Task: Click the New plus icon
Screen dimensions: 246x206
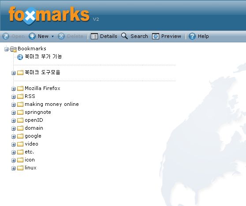Action: pos(32,36)
